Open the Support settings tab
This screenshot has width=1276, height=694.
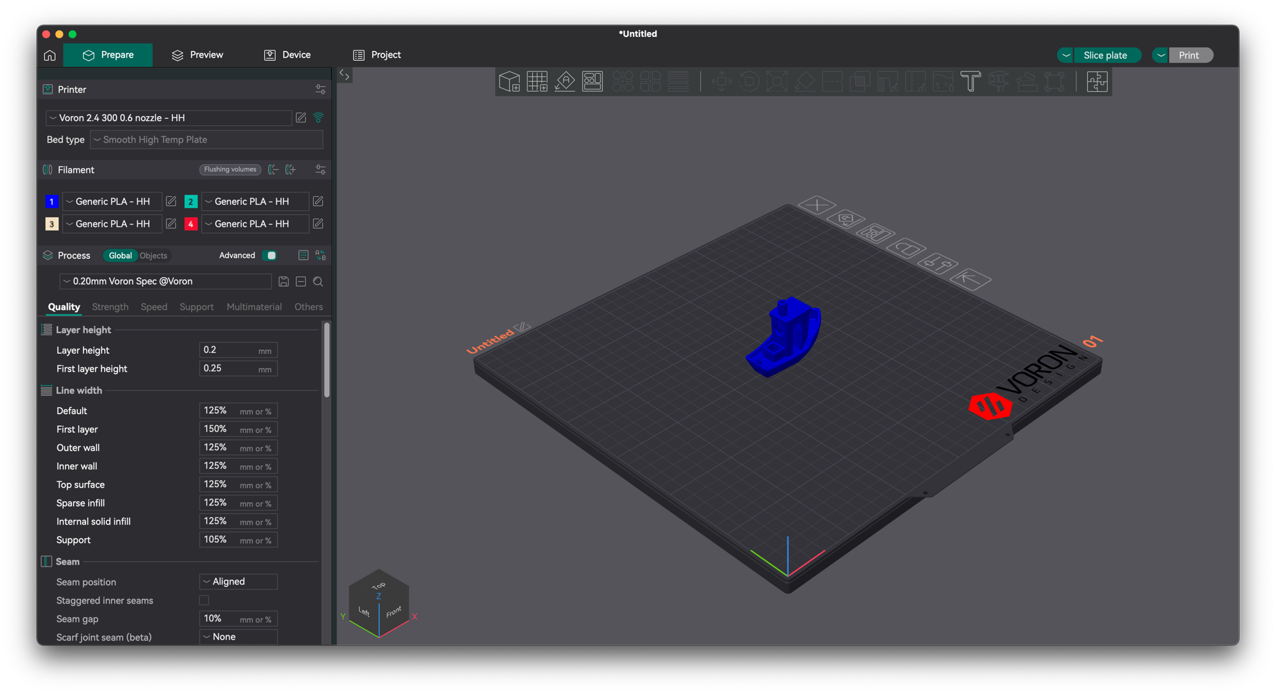(197, 307)
